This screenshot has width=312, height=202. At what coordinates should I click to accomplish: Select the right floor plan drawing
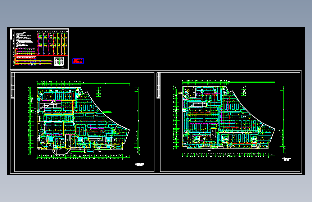click(x=229, y=119)
